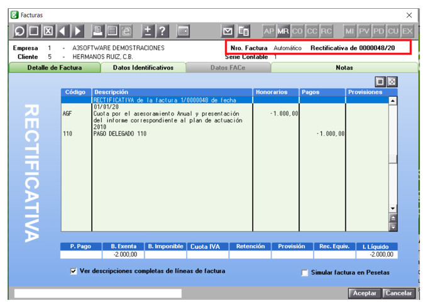Click the Código column header
Screen dimensions: 425x303
click(76, 92)
